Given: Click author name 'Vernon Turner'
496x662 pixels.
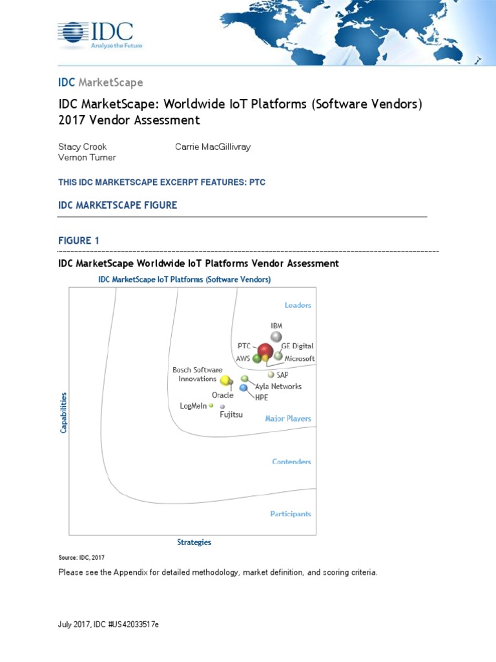Looking at the screenshot, I should pyautogui.click(x=87, y=157).
